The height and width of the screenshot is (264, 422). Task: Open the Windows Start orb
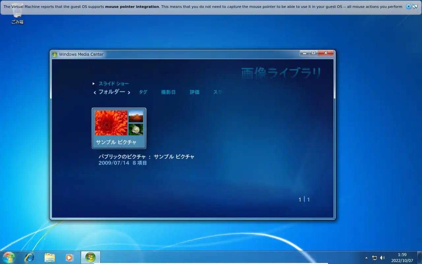(x=9, y=257)
